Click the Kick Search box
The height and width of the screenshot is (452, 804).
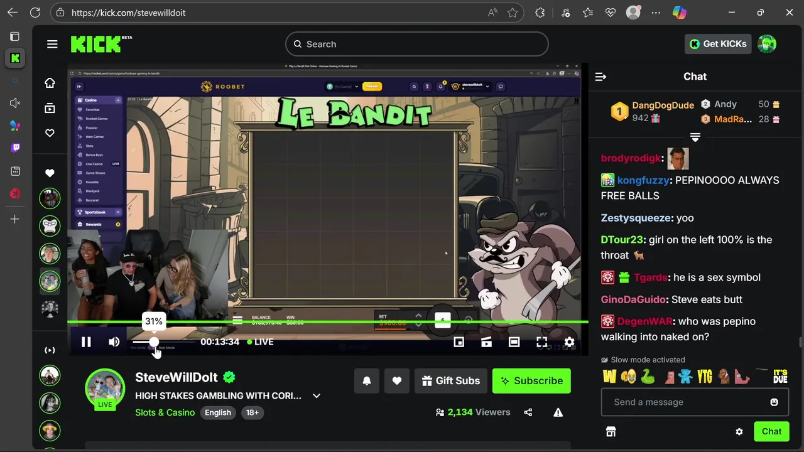(x=417, y=44)
